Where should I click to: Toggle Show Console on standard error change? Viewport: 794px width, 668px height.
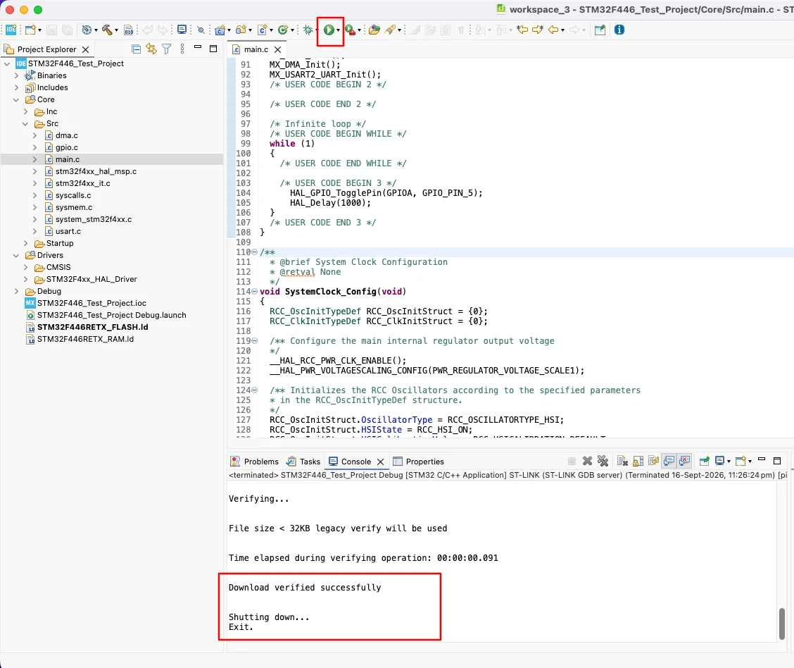(685, 461)
